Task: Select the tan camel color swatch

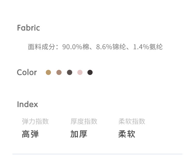Action: pyautogui.click(x=48, y=73)
